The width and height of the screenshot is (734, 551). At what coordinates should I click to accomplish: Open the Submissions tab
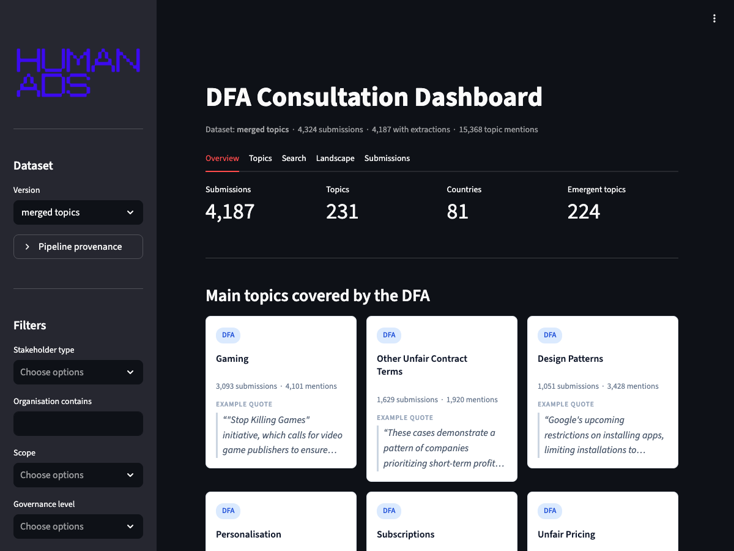click(x=387, y=158)
